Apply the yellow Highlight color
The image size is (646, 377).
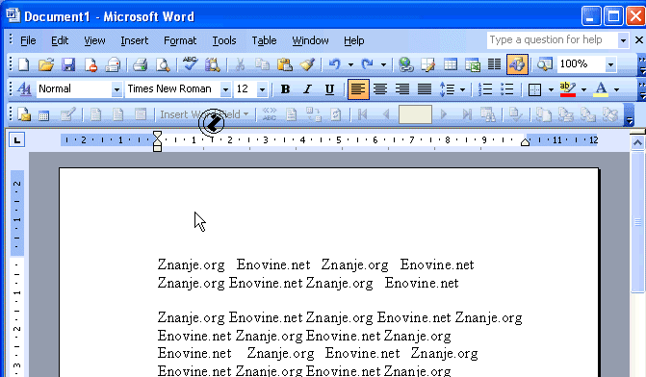(x=568, y=88)
